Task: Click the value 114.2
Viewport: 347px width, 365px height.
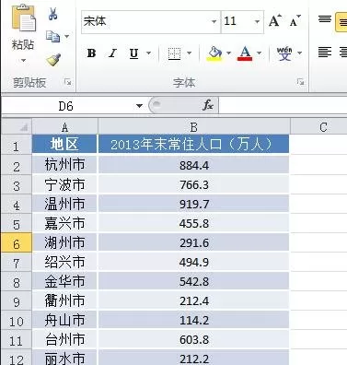Action: pyautogui.click(x=194, y=321)
